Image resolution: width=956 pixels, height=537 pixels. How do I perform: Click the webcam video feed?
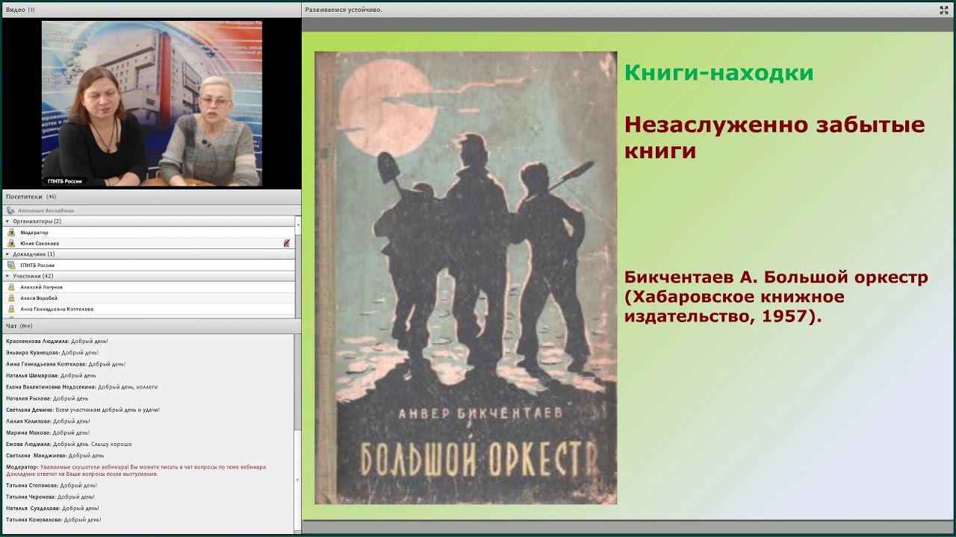[152, 103]
